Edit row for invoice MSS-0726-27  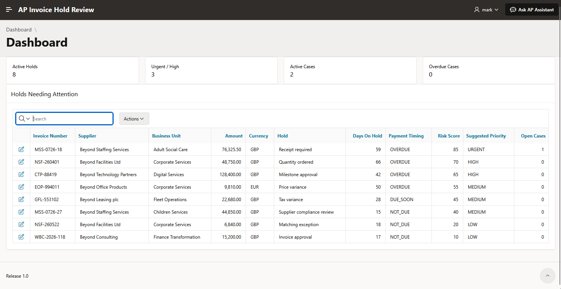click(x=21, y=212)
